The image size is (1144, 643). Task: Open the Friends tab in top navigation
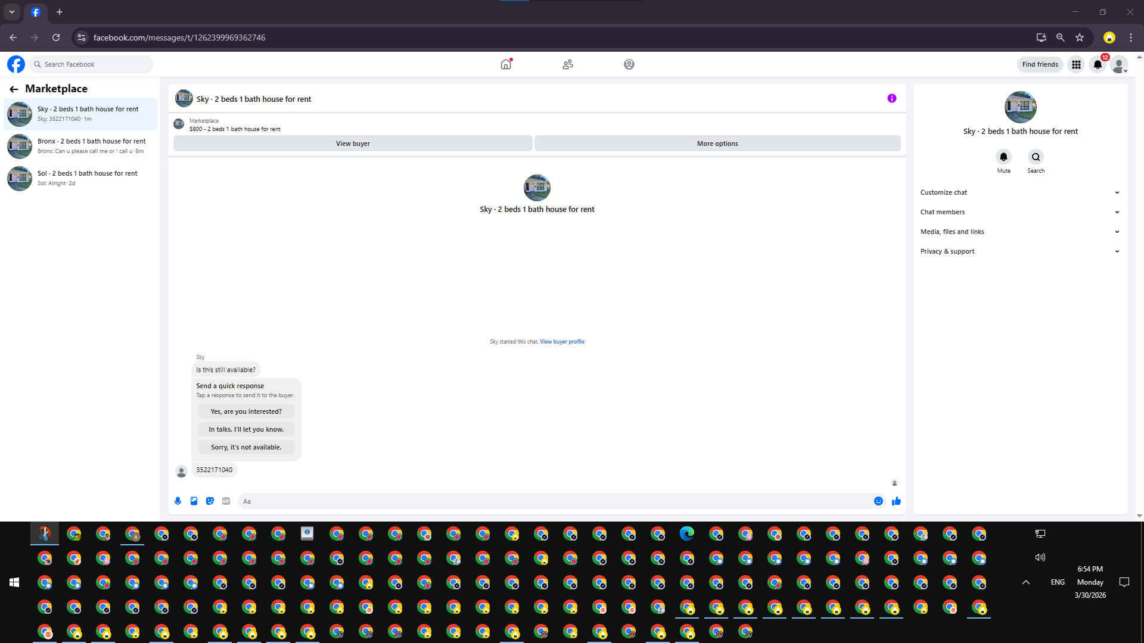(567, 64)
